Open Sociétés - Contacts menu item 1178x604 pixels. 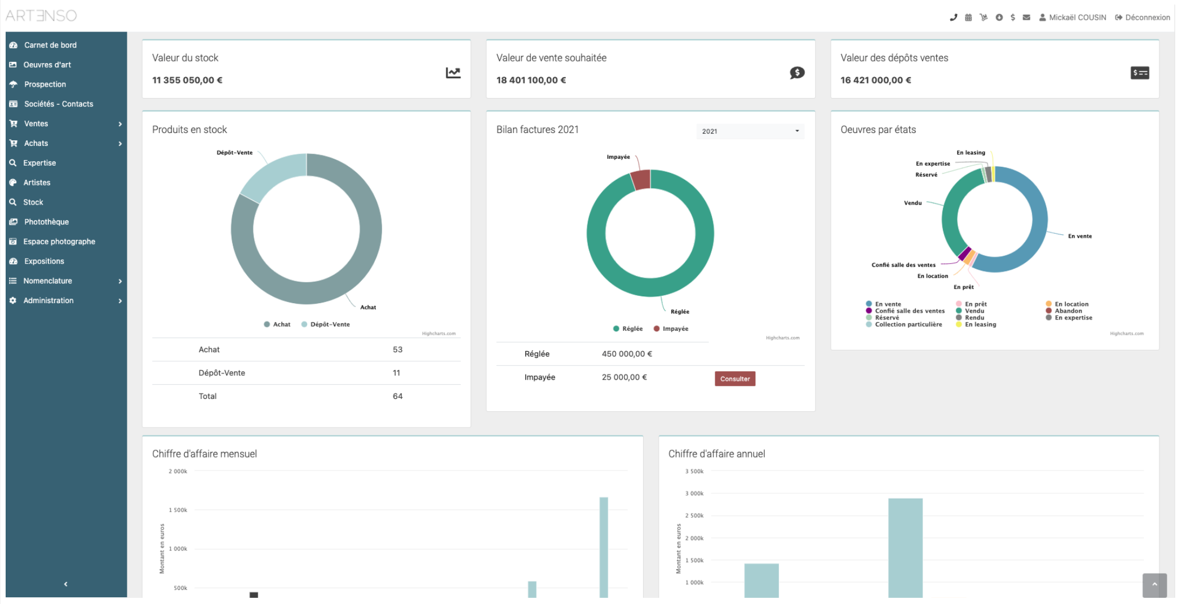66,104
